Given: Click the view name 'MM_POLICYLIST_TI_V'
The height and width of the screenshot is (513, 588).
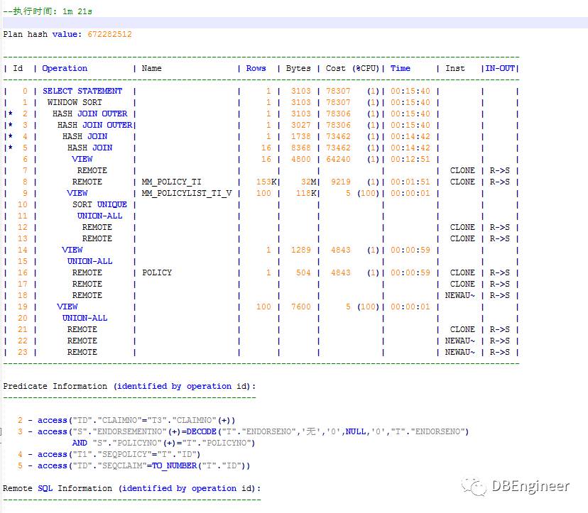Looking at the screenshot, I should point(186,193).
